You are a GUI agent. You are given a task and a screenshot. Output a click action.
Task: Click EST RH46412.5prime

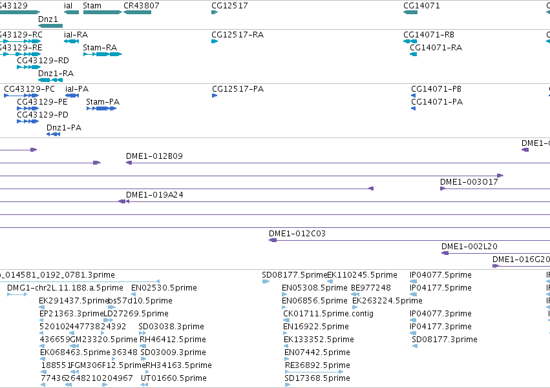click(x=173, y=340)
